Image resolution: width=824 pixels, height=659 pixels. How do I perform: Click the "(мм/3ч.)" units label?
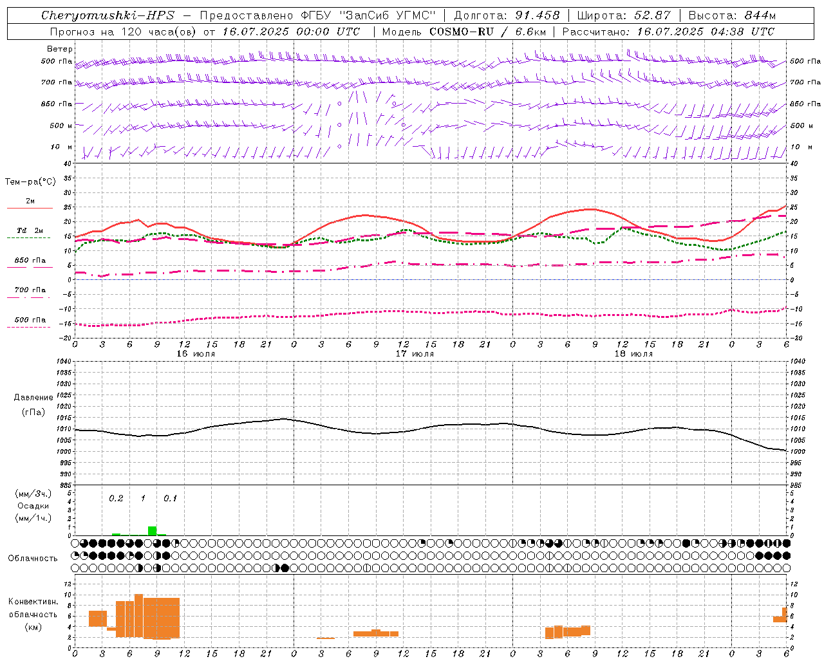coord(33,494)
